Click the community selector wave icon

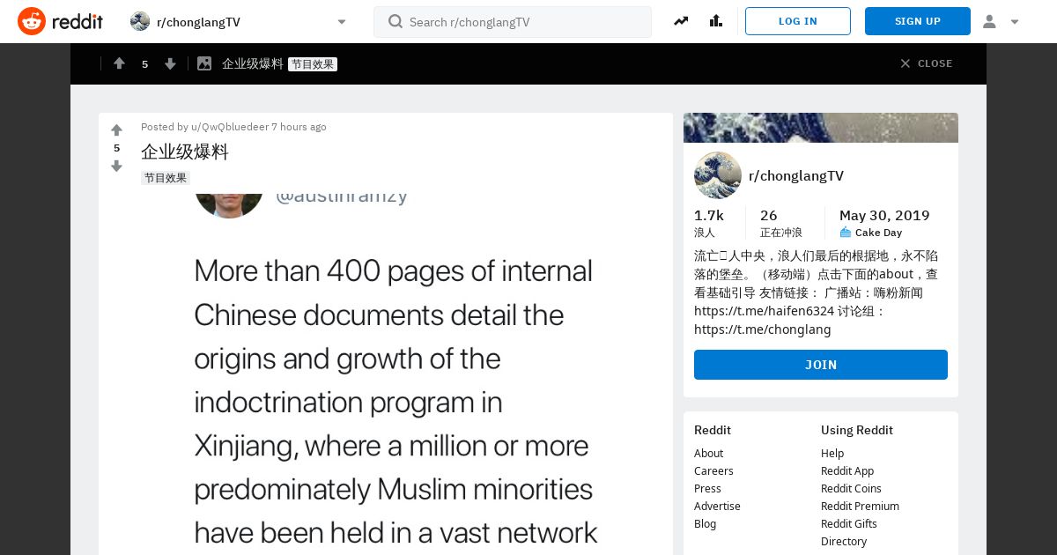pyautogui.click(x=140, y=21)
